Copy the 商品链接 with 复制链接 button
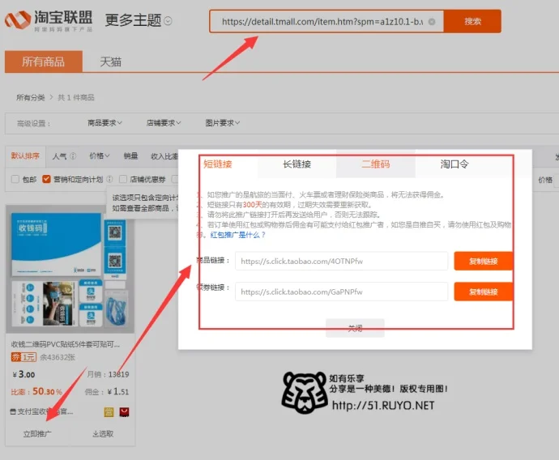559x460 pixels. click(483, 261)
